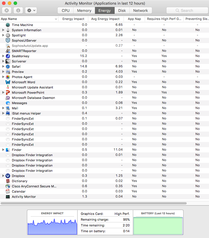Click the SeaMonkey app icon

click(8, 56)
